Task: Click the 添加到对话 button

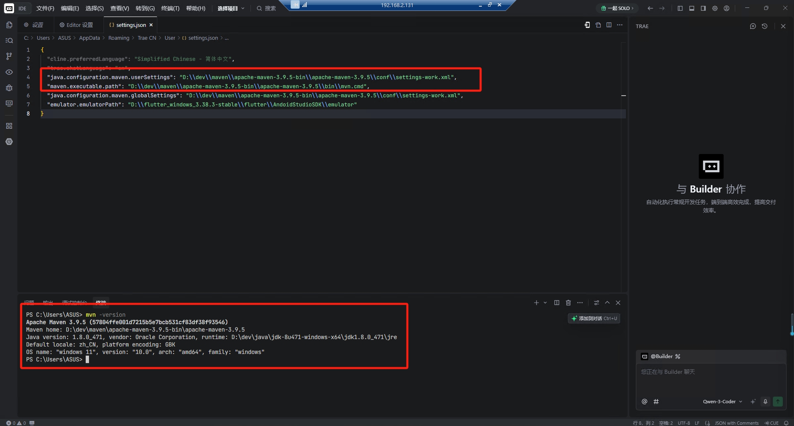Action: click(594, 318)
